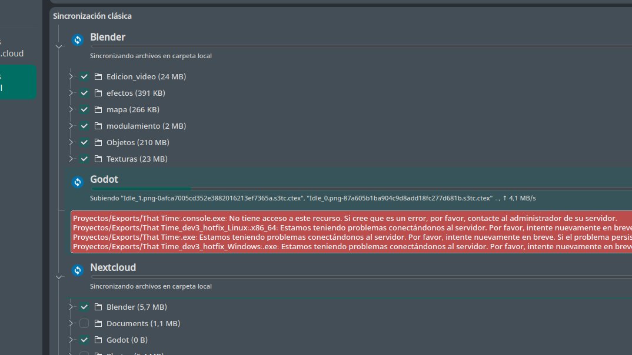Select the highlighted green sidebar tab
Screen dimensions: 632x355
click(x=18, y=82)
